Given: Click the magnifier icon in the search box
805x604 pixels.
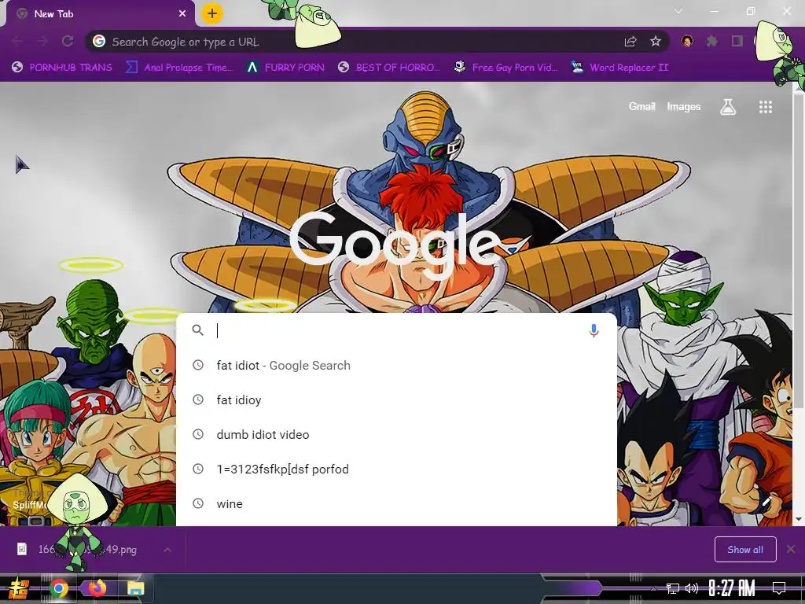Looking at the screenshot, I should coord(198,330).
